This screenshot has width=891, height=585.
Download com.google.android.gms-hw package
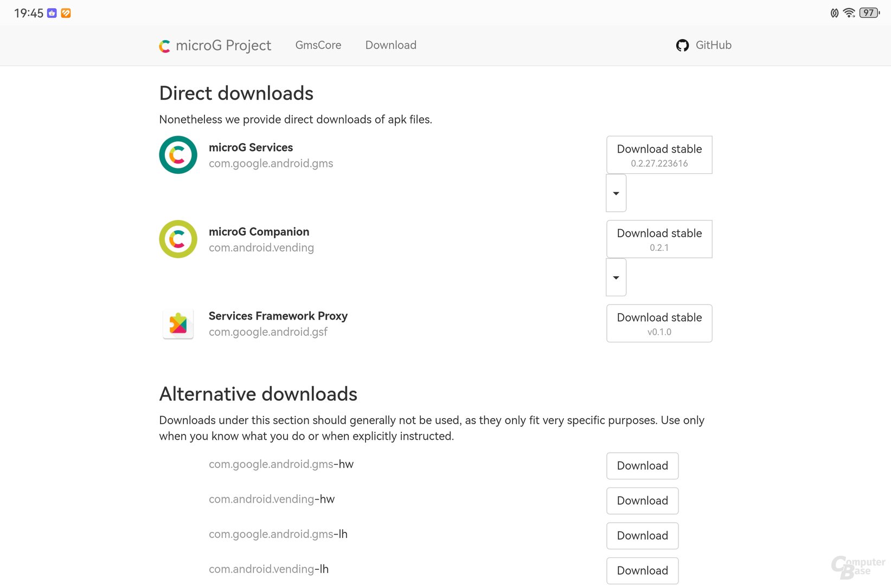pyautogui.click(x=643, y=466)
